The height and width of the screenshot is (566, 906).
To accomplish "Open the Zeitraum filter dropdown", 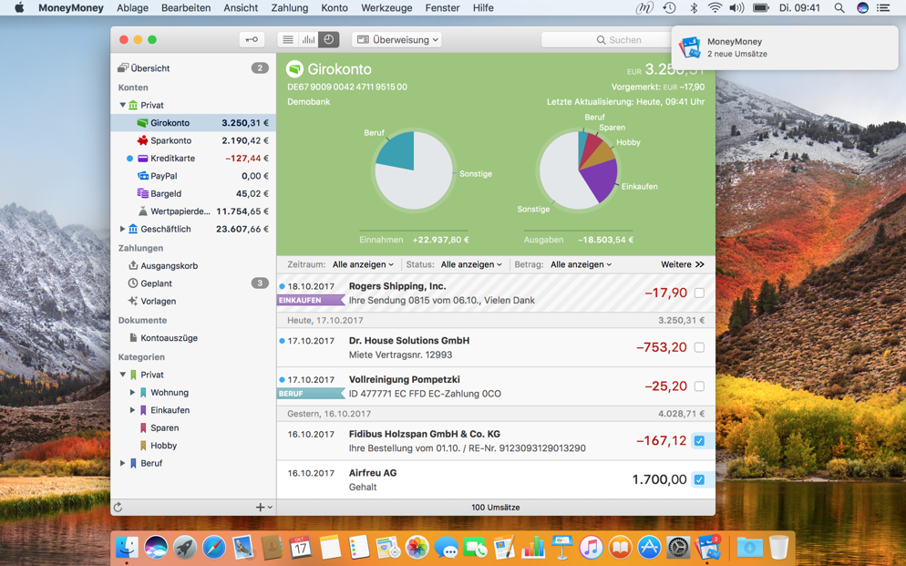I will point(363,264).
